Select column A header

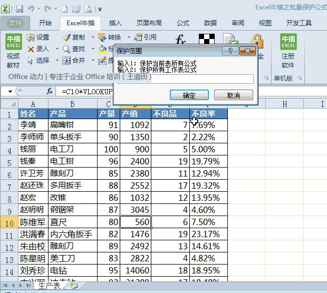(x=33, y=104)
